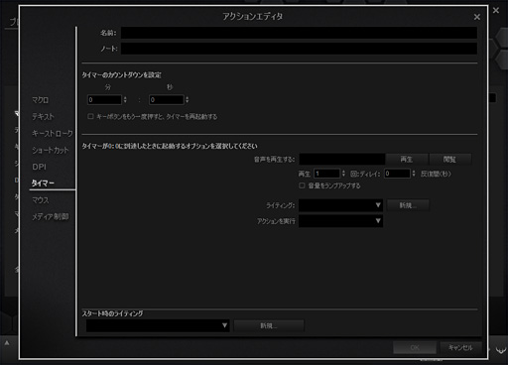
Task: Click 新規 button beside ライティング dropdown
Action: click(x=408, y=205)
